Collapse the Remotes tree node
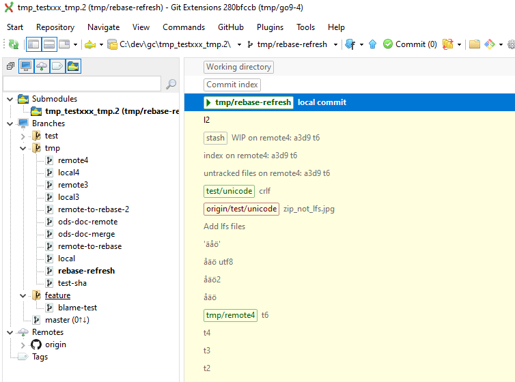This screenshot has height=382, width=515. click(10, 332)
